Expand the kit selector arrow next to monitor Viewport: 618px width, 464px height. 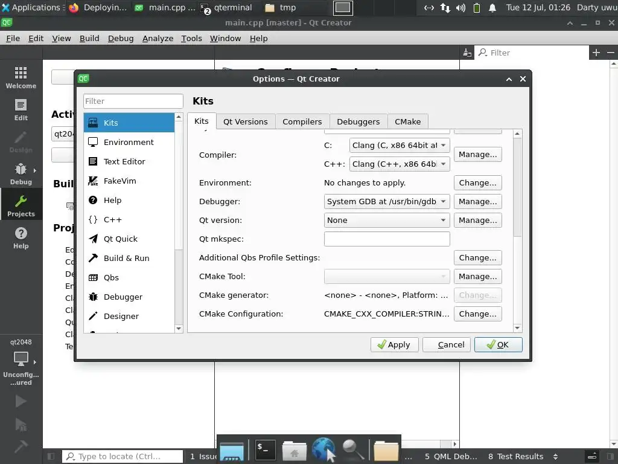click(x=35, y=362)
